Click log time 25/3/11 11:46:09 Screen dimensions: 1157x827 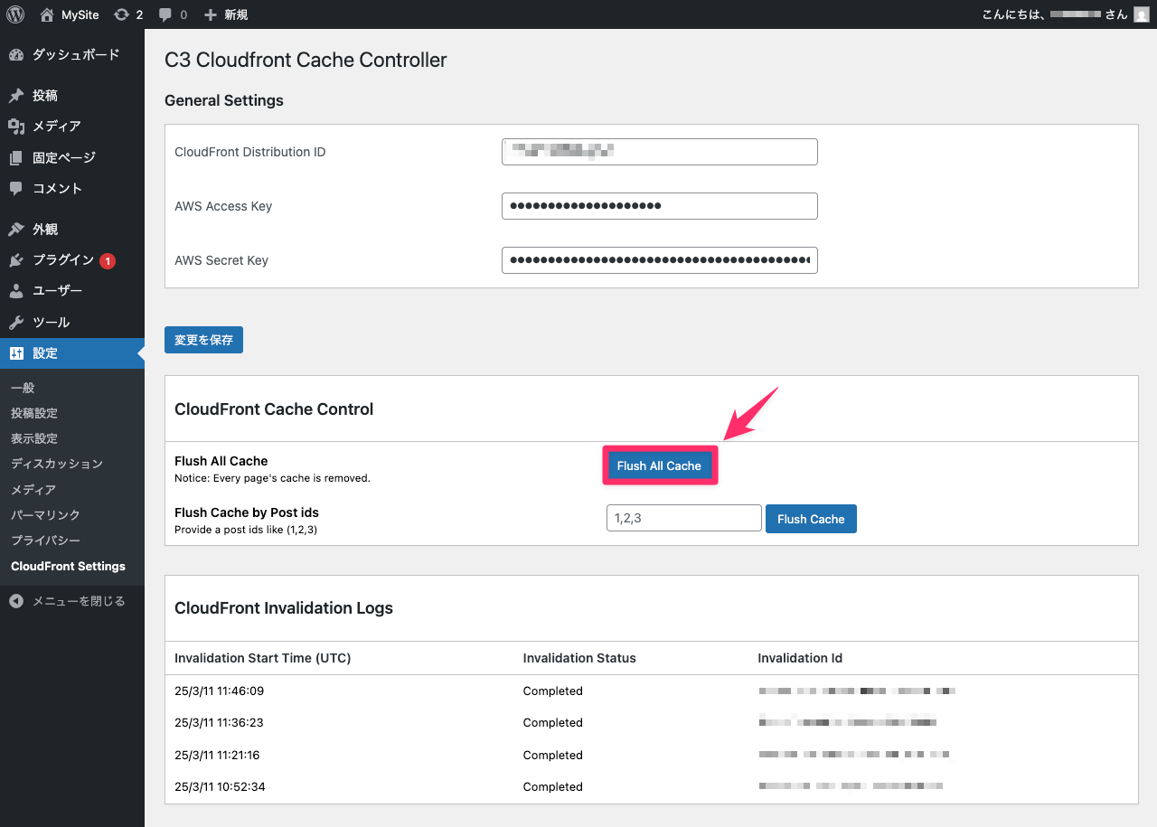(219, 691)
